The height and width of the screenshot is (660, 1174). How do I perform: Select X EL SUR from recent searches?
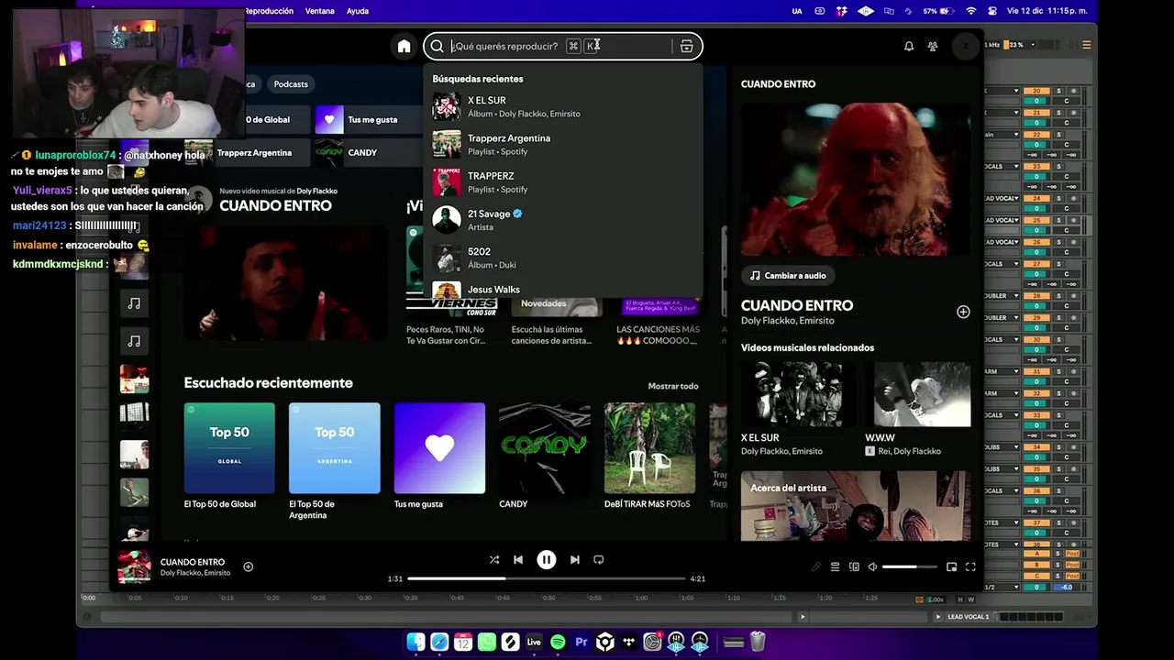click(563, 106)
